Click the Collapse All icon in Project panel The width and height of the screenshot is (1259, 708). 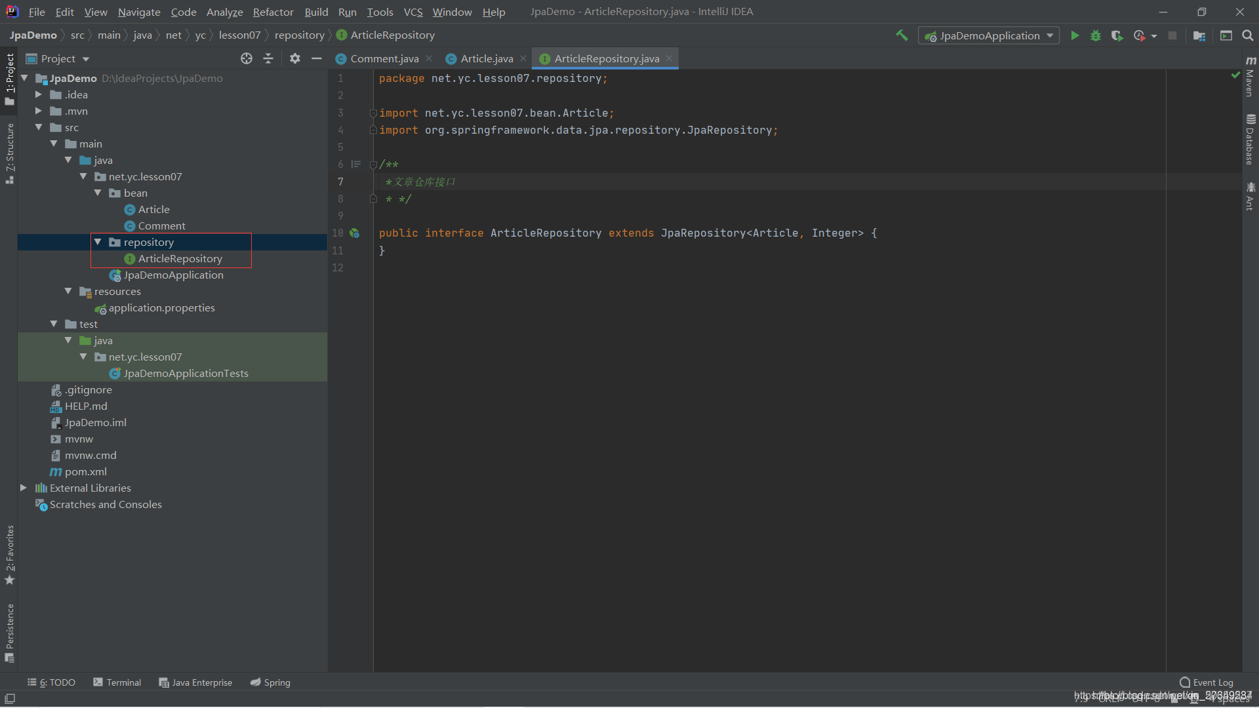point(268,58)
